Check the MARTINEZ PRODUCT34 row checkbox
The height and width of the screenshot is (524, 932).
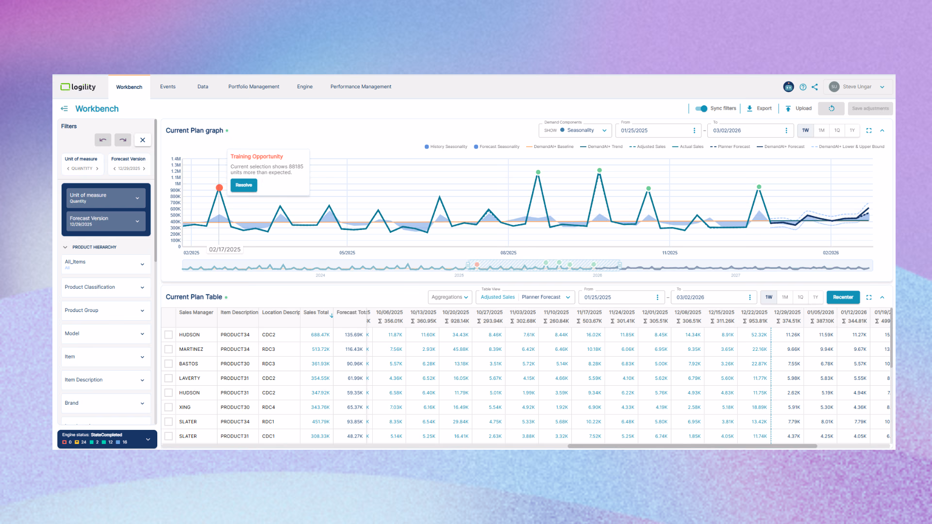pyautogui.click(x=168, y=349)
